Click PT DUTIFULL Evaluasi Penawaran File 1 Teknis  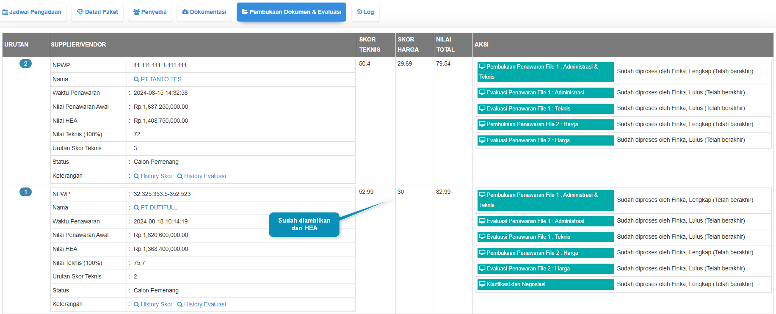pyautogui.click(x=545, y=237)
